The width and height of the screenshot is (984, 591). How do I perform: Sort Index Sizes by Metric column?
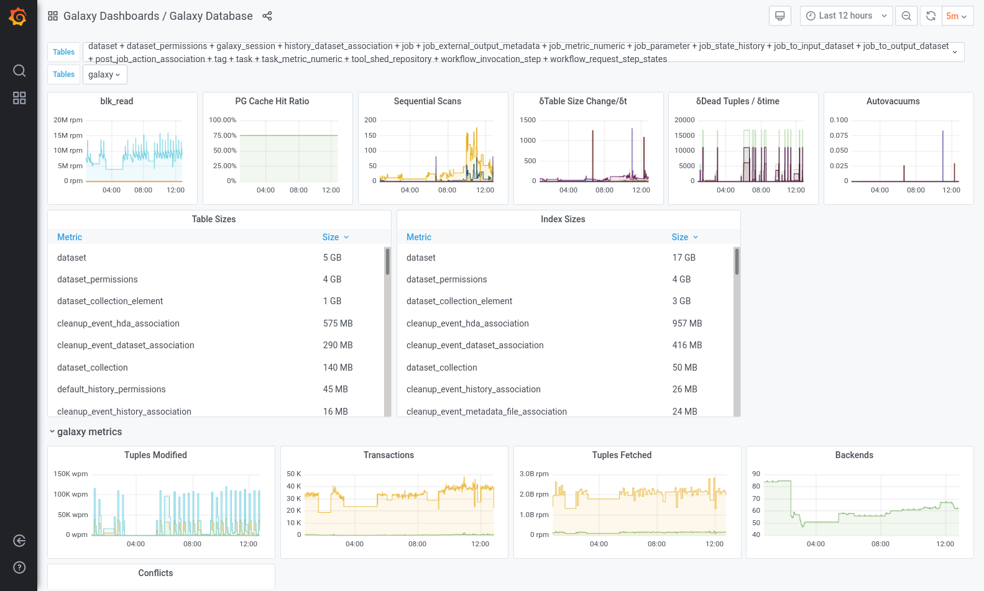[419, 237]
